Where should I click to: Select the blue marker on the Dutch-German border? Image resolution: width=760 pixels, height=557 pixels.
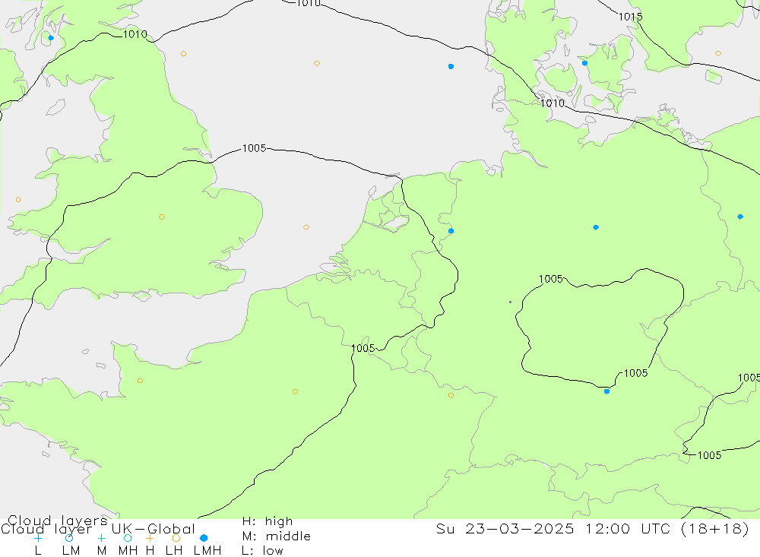pyautogui.click(x=451, y=231)
